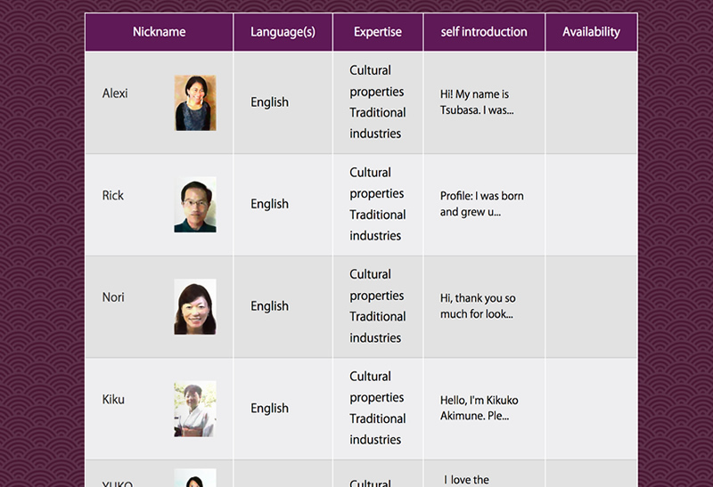Image resolution: width=713 pixels, height=487 pixels.
Task: Read intro starting 'Hi! My name is Tsubasa'
Action: 477,102
